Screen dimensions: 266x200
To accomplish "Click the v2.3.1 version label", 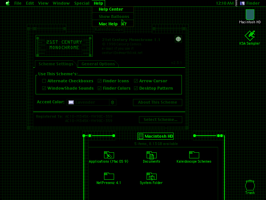I will tap(176, 63).
